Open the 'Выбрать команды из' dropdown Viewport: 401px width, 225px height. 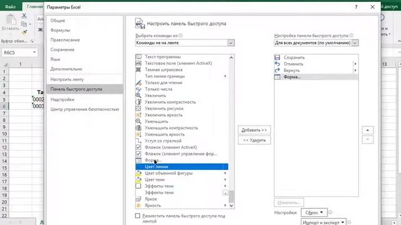pos(231,43)
